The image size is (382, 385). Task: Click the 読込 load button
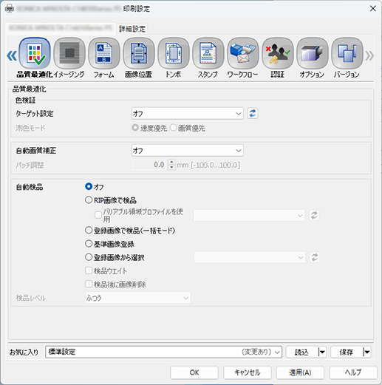301,352
